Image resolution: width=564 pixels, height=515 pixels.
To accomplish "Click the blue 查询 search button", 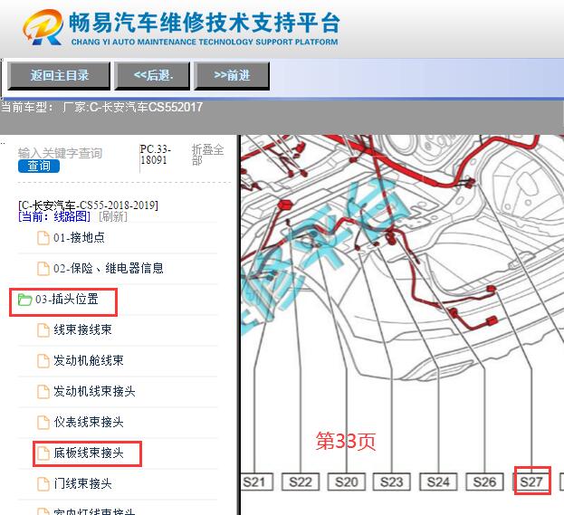I will 39,167.
